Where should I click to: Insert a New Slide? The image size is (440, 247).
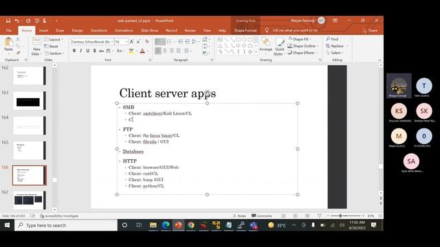point(36,46)
